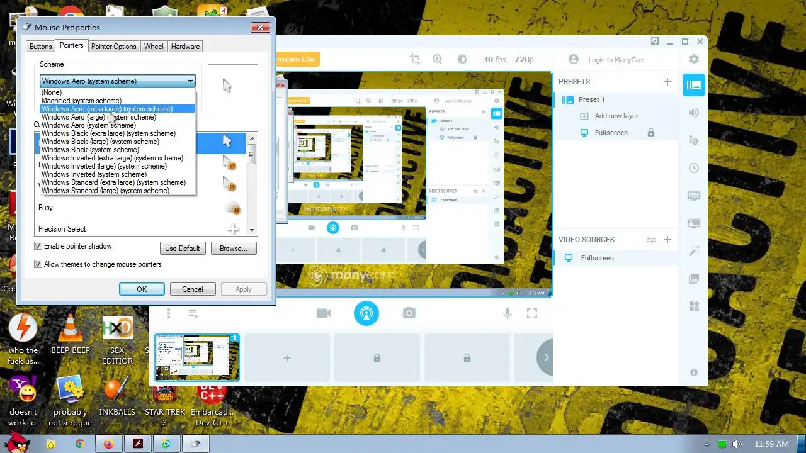Take a snapshot with the camera icon
Viewport: 806px width, 453px height.
coord(409,313)
